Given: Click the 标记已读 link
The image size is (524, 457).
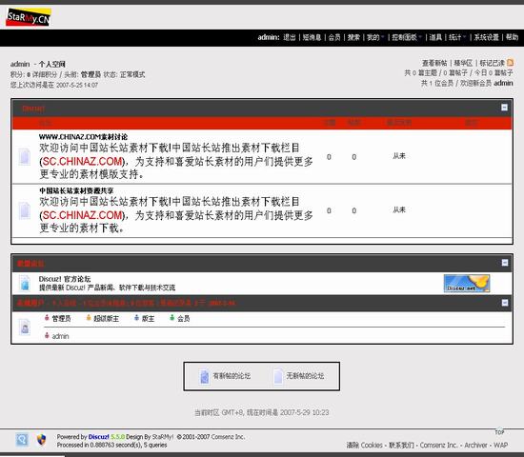Looking at the screenshot, I should point(493,63).
